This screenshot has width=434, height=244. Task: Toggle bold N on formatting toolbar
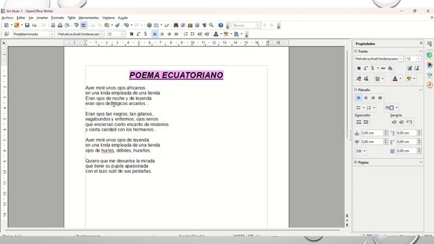point(132,34)
